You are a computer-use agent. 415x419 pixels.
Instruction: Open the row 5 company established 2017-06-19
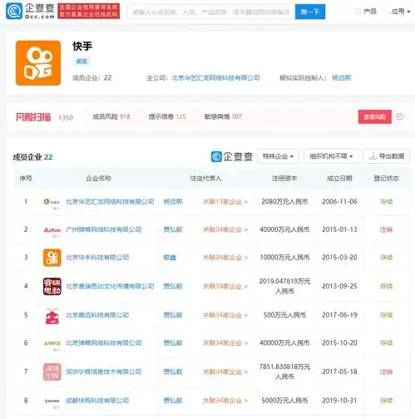97,315
